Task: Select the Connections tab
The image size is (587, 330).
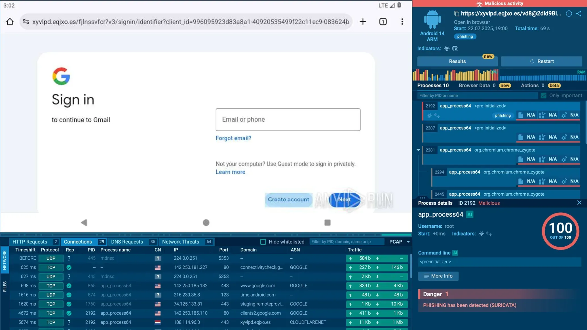Action: tap(84, 242)
